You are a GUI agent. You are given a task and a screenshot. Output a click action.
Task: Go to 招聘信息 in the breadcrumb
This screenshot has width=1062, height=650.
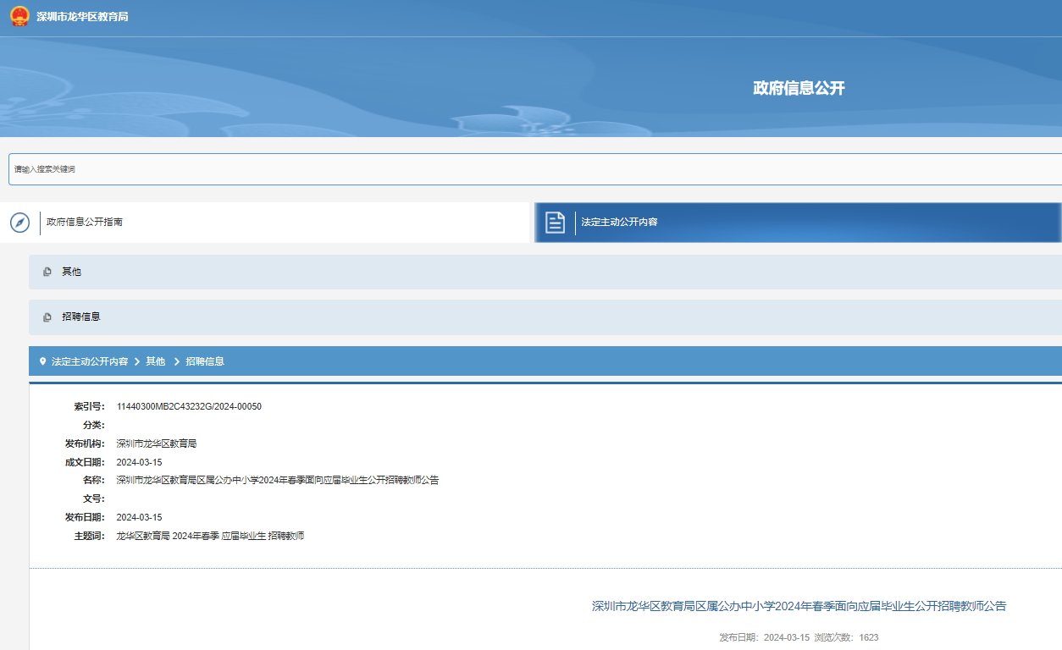click(205, 361)
